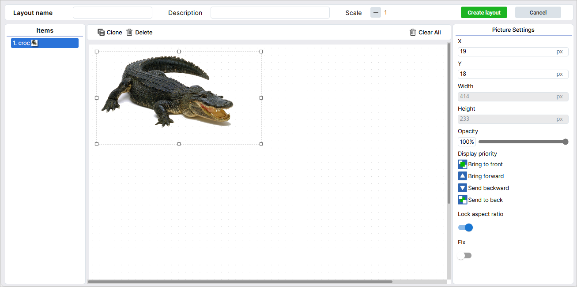Click the Send to back icon
This screenshot has height=287, width=577.
462,200
